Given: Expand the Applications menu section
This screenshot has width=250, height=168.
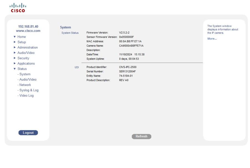Looking at the screenshot, I should [26, 63].
